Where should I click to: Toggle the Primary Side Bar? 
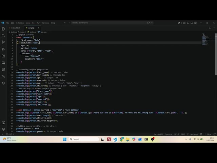coord(188,23)
